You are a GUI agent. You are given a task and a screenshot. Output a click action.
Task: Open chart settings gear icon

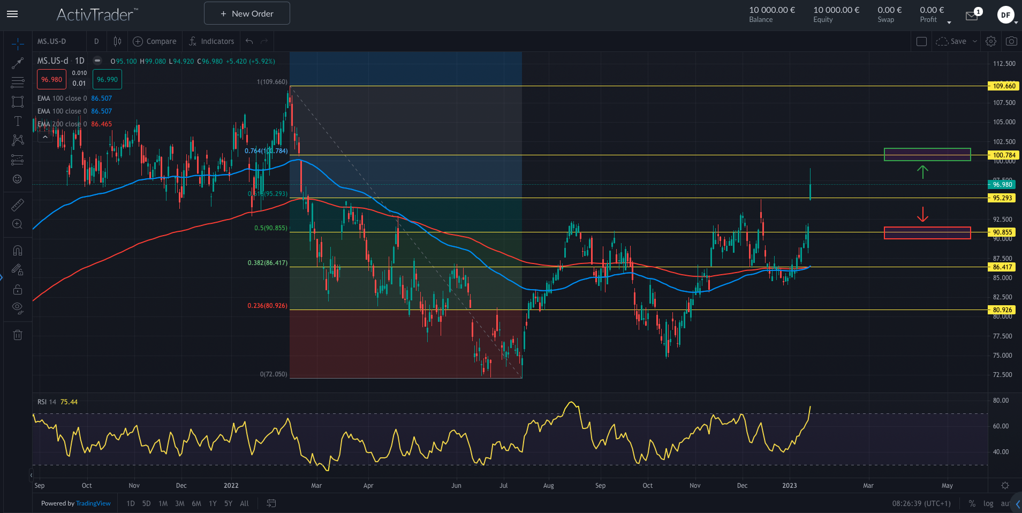pyautogui.click(x=991, y=41)
